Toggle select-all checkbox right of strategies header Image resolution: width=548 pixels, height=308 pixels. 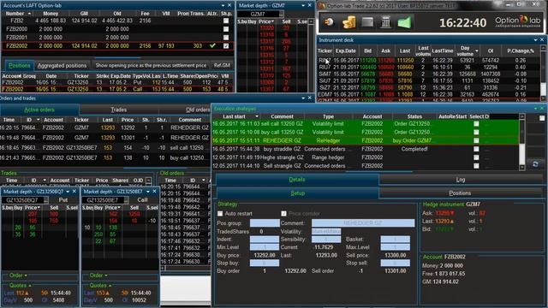coord(542,118)
